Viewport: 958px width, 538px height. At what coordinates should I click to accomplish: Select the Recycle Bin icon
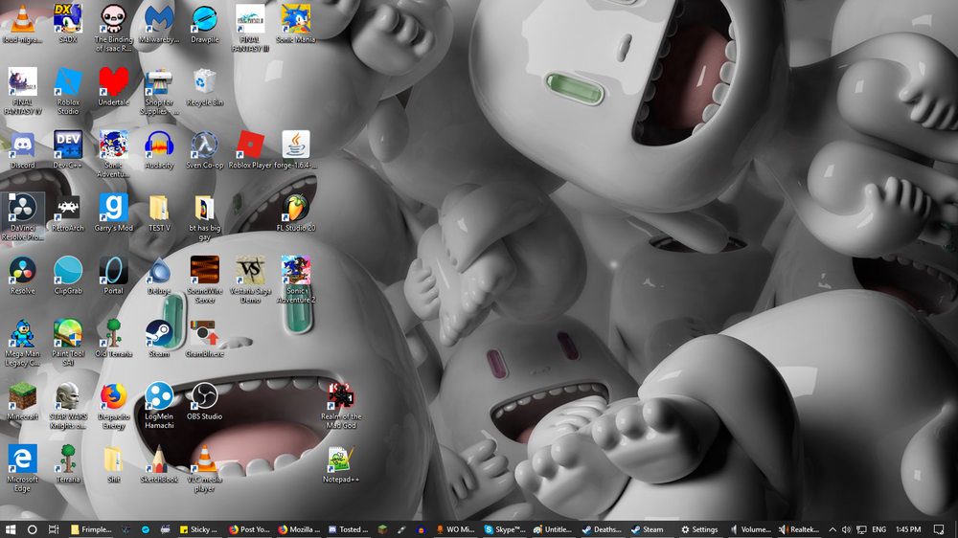click(x=204, y=82)
